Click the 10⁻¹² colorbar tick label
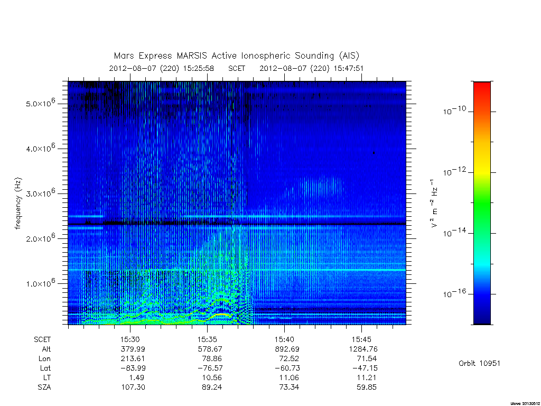This screenshot has width=541, height=406. 454,171
